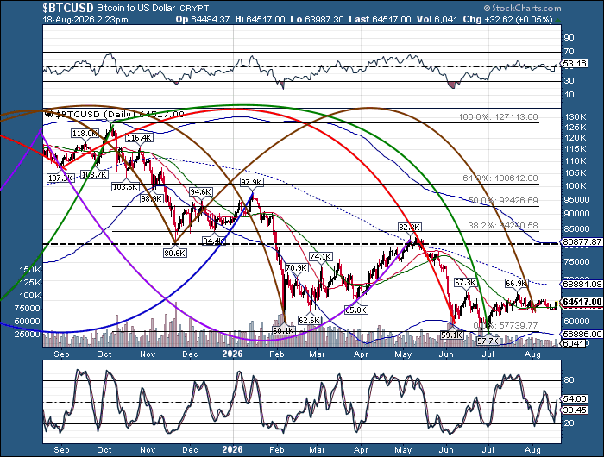The width and height of the screenshot is (604, 457).
Task: Click the 50.0%: 92426.69 Fibonacci label
Action: [x=503, y=201]
